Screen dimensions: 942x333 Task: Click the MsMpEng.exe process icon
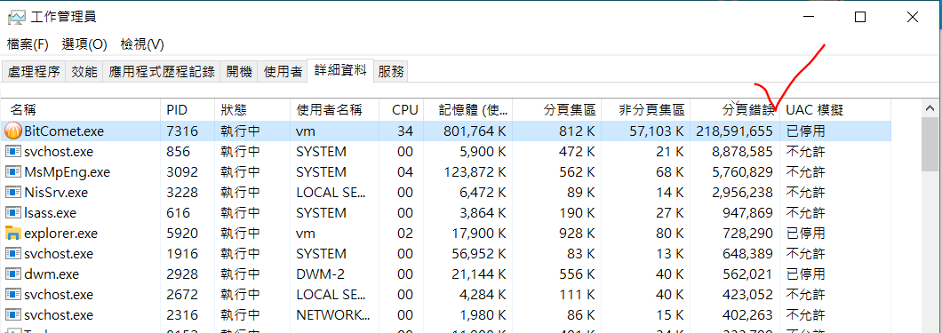click(x=12, y=171)
